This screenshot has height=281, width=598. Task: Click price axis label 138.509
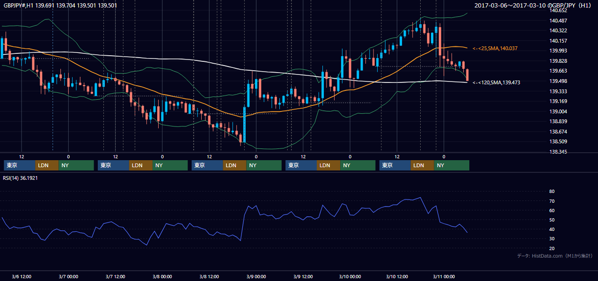[x=558, y=141]
